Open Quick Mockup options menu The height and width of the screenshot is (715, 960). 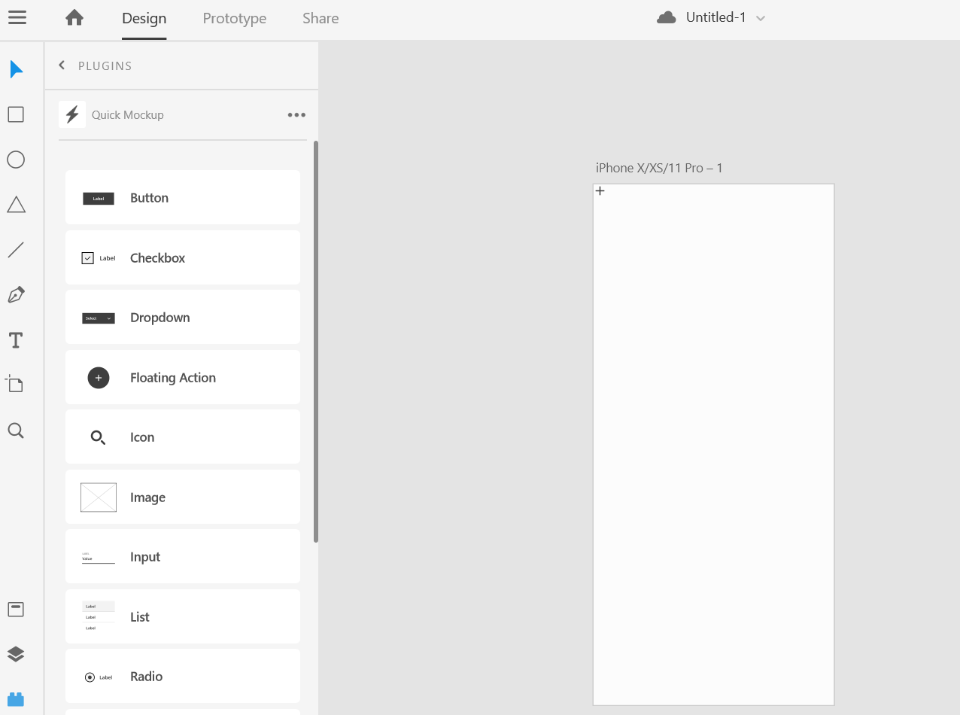[x=296, y=114]
